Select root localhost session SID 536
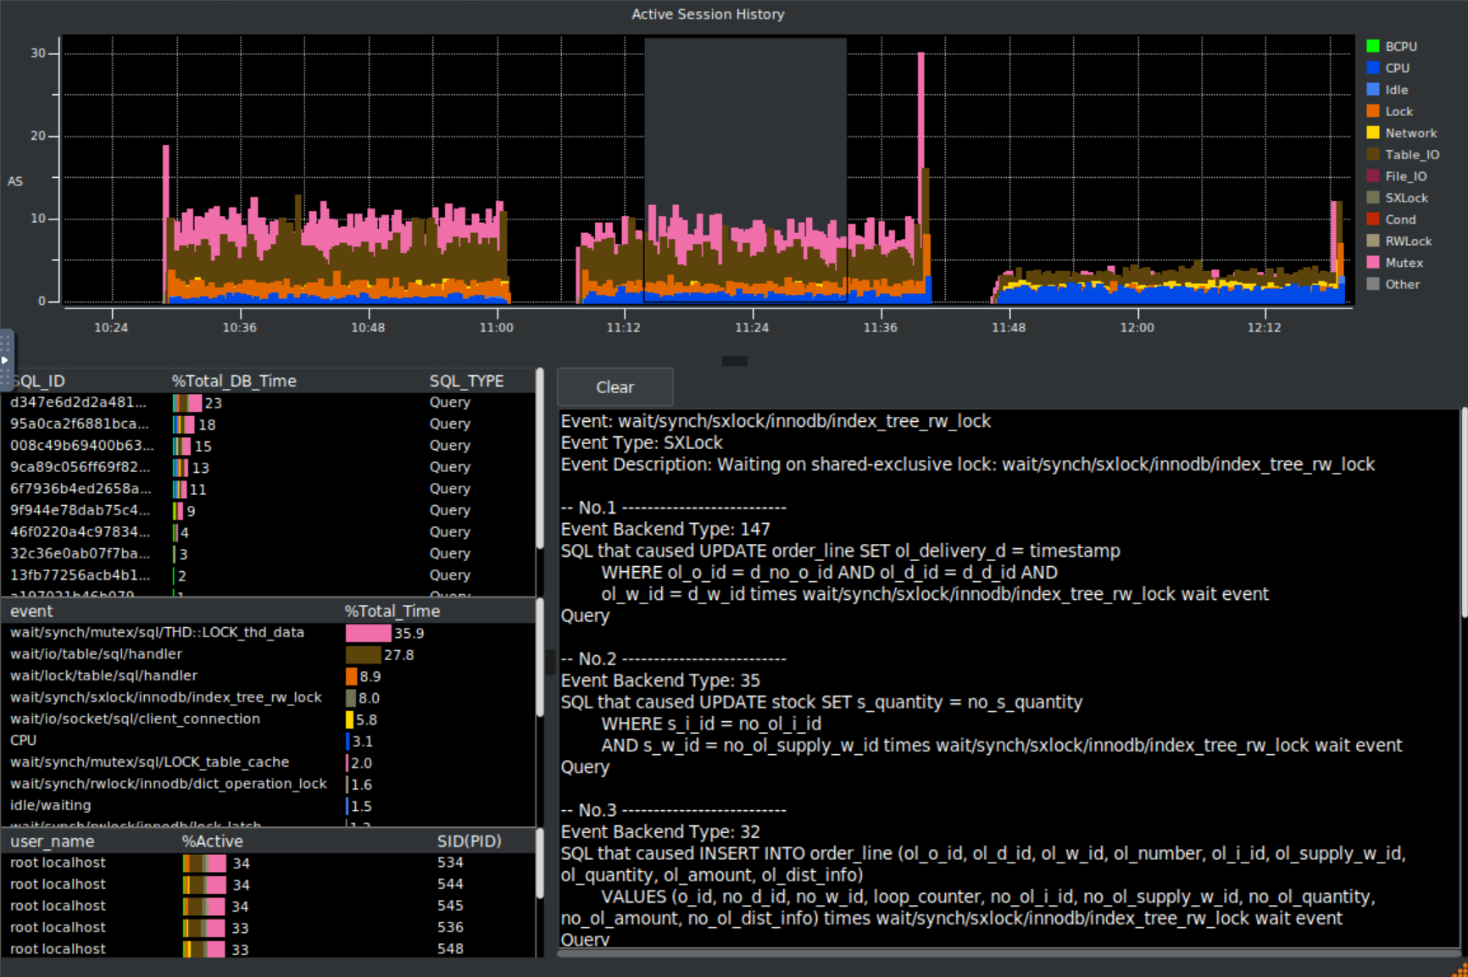This screenshot has height=977, width=1468. pyautogui.click(x=268, y=928)
